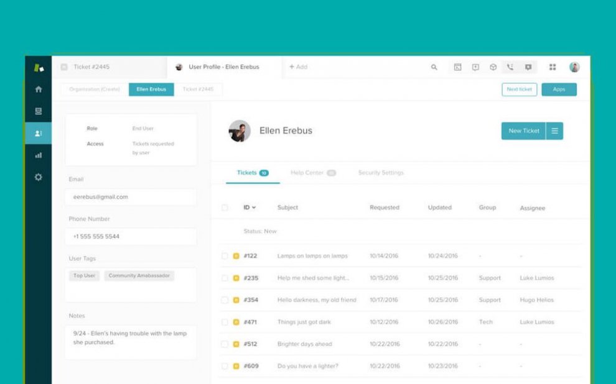Image resolution: width=616 pixels, height=384 pixels.
Task: Open the Home dashboard in the sidebar
Action: tap(39, 89)
